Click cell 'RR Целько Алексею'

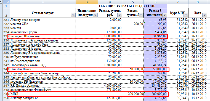click(x=43, y=86)
